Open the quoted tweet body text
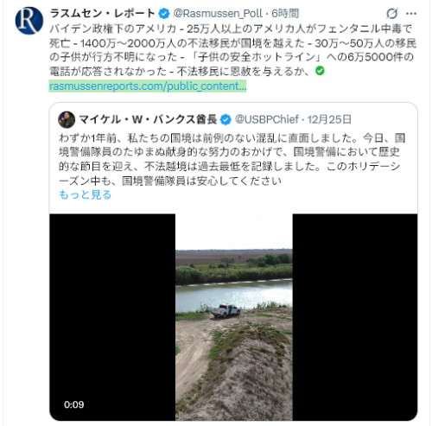432x426 pixels. [232, 159]
